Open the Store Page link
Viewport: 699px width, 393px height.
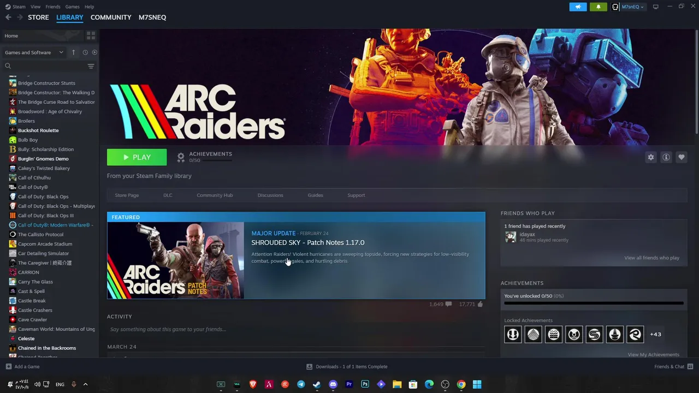127,195
